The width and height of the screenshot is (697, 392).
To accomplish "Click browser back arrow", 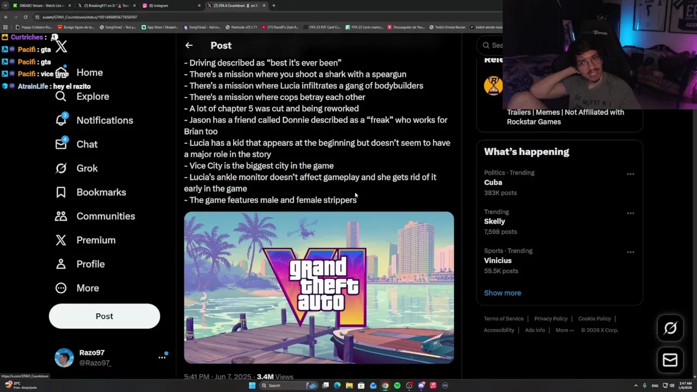I will pos(5,17).
